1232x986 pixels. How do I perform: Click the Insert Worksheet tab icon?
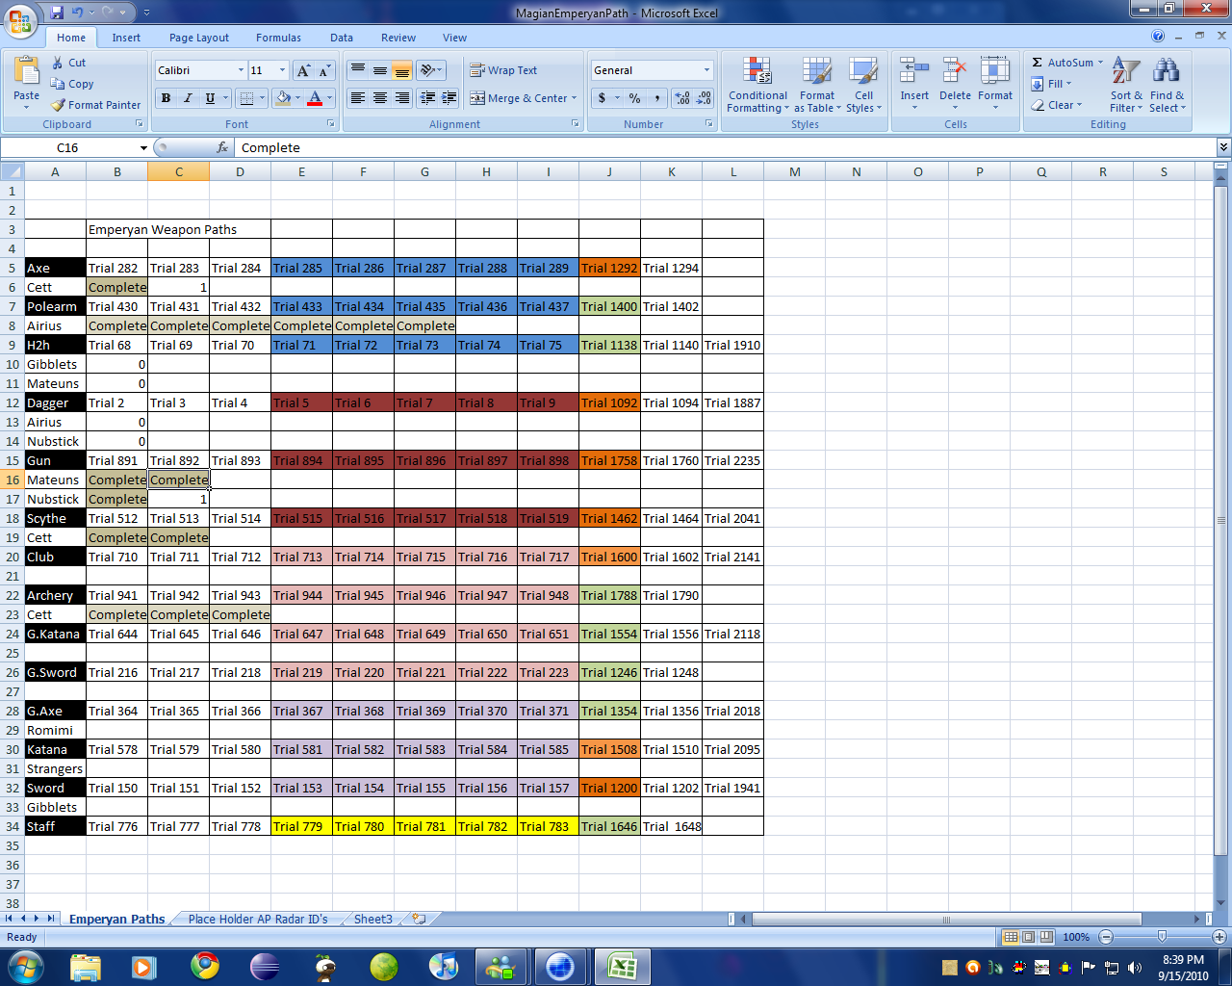pos(419,919)
